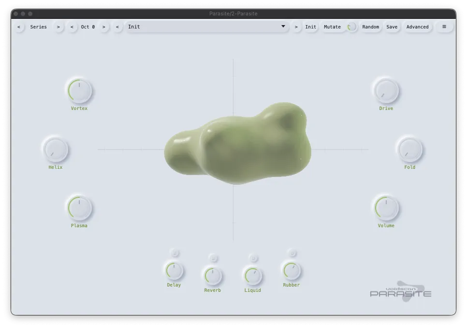Click left arrow before Series
The width and height of the screenshot is (467, 328).
[x=19, y=27]
